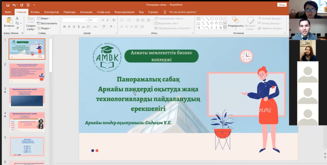
Task: Select slide 3 thumbnail in slide panel
Action: coord(27,98)
